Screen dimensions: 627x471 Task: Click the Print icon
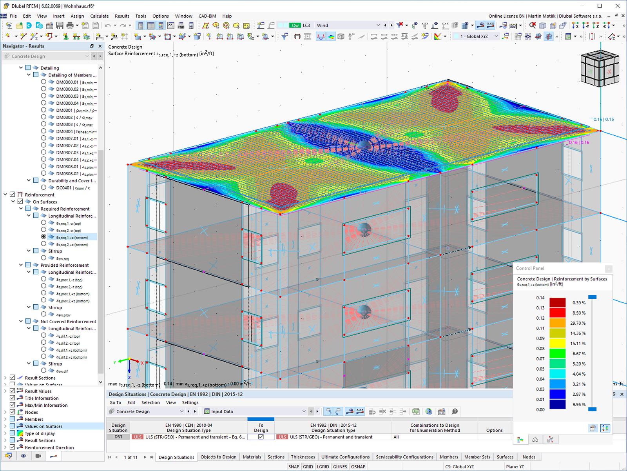click(70, 25)
